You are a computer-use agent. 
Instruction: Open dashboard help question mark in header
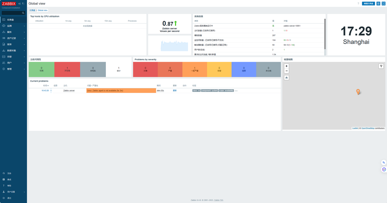click(x=358, y=4)
